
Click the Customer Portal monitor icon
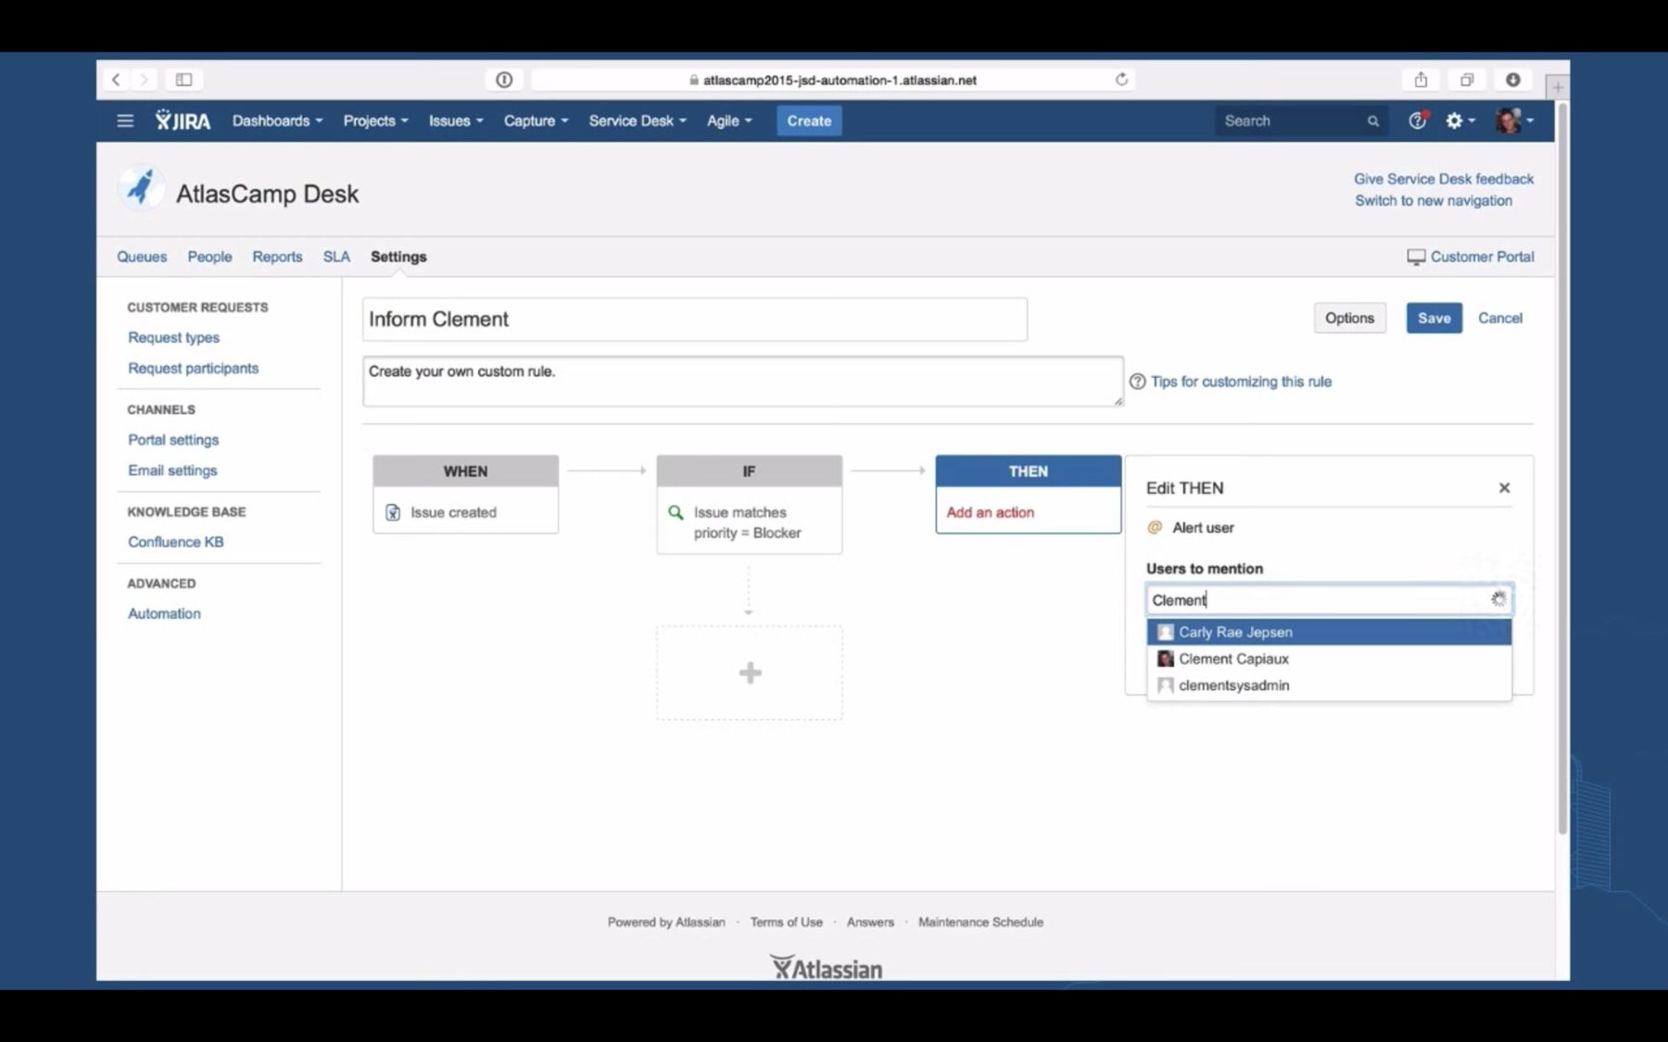click(x=1416, y=257)
